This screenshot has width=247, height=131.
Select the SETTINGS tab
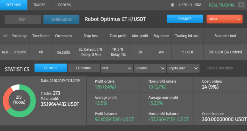(x=14, y=5)
